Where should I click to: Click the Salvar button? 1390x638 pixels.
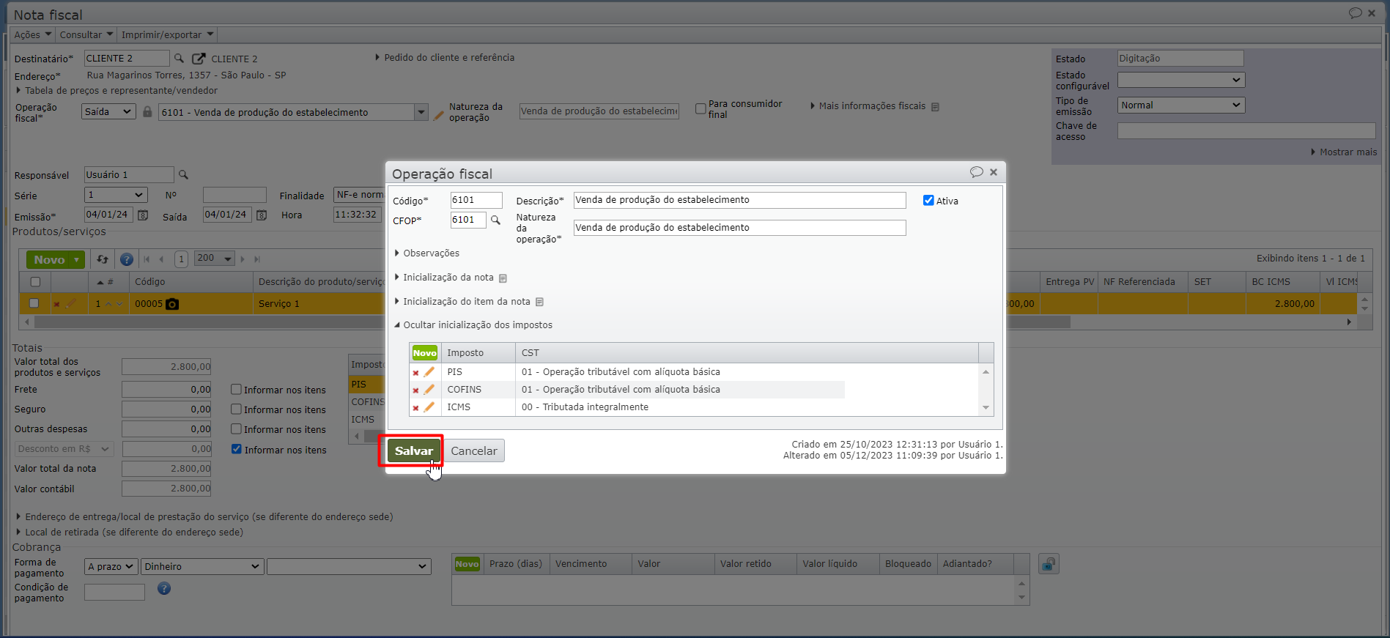[414, 450]
